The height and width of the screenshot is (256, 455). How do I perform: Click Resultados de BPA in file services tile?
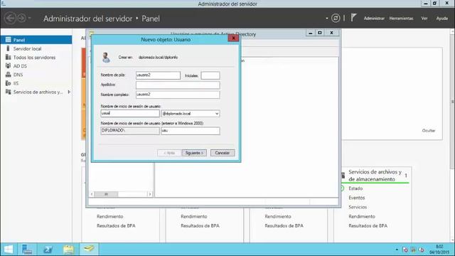(x=368, y=226)
